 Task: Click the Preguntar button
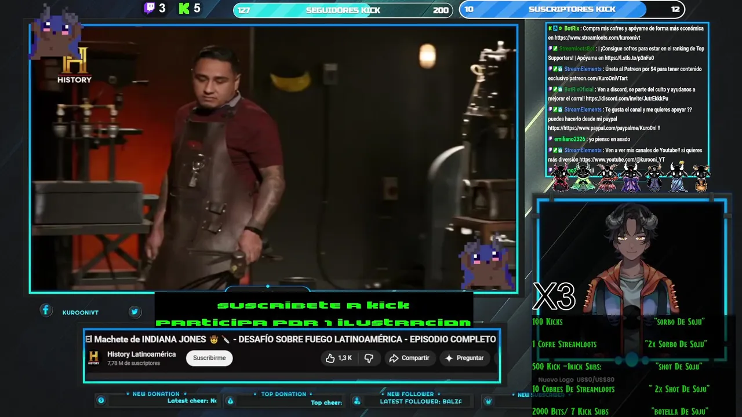point(464,358)
